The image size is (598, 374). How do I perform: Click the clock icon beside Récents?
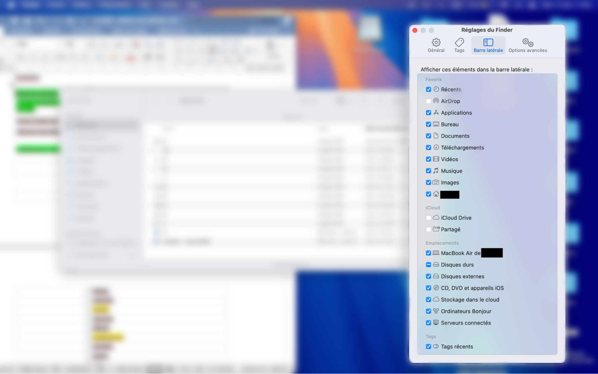click(x=436, y=89)
